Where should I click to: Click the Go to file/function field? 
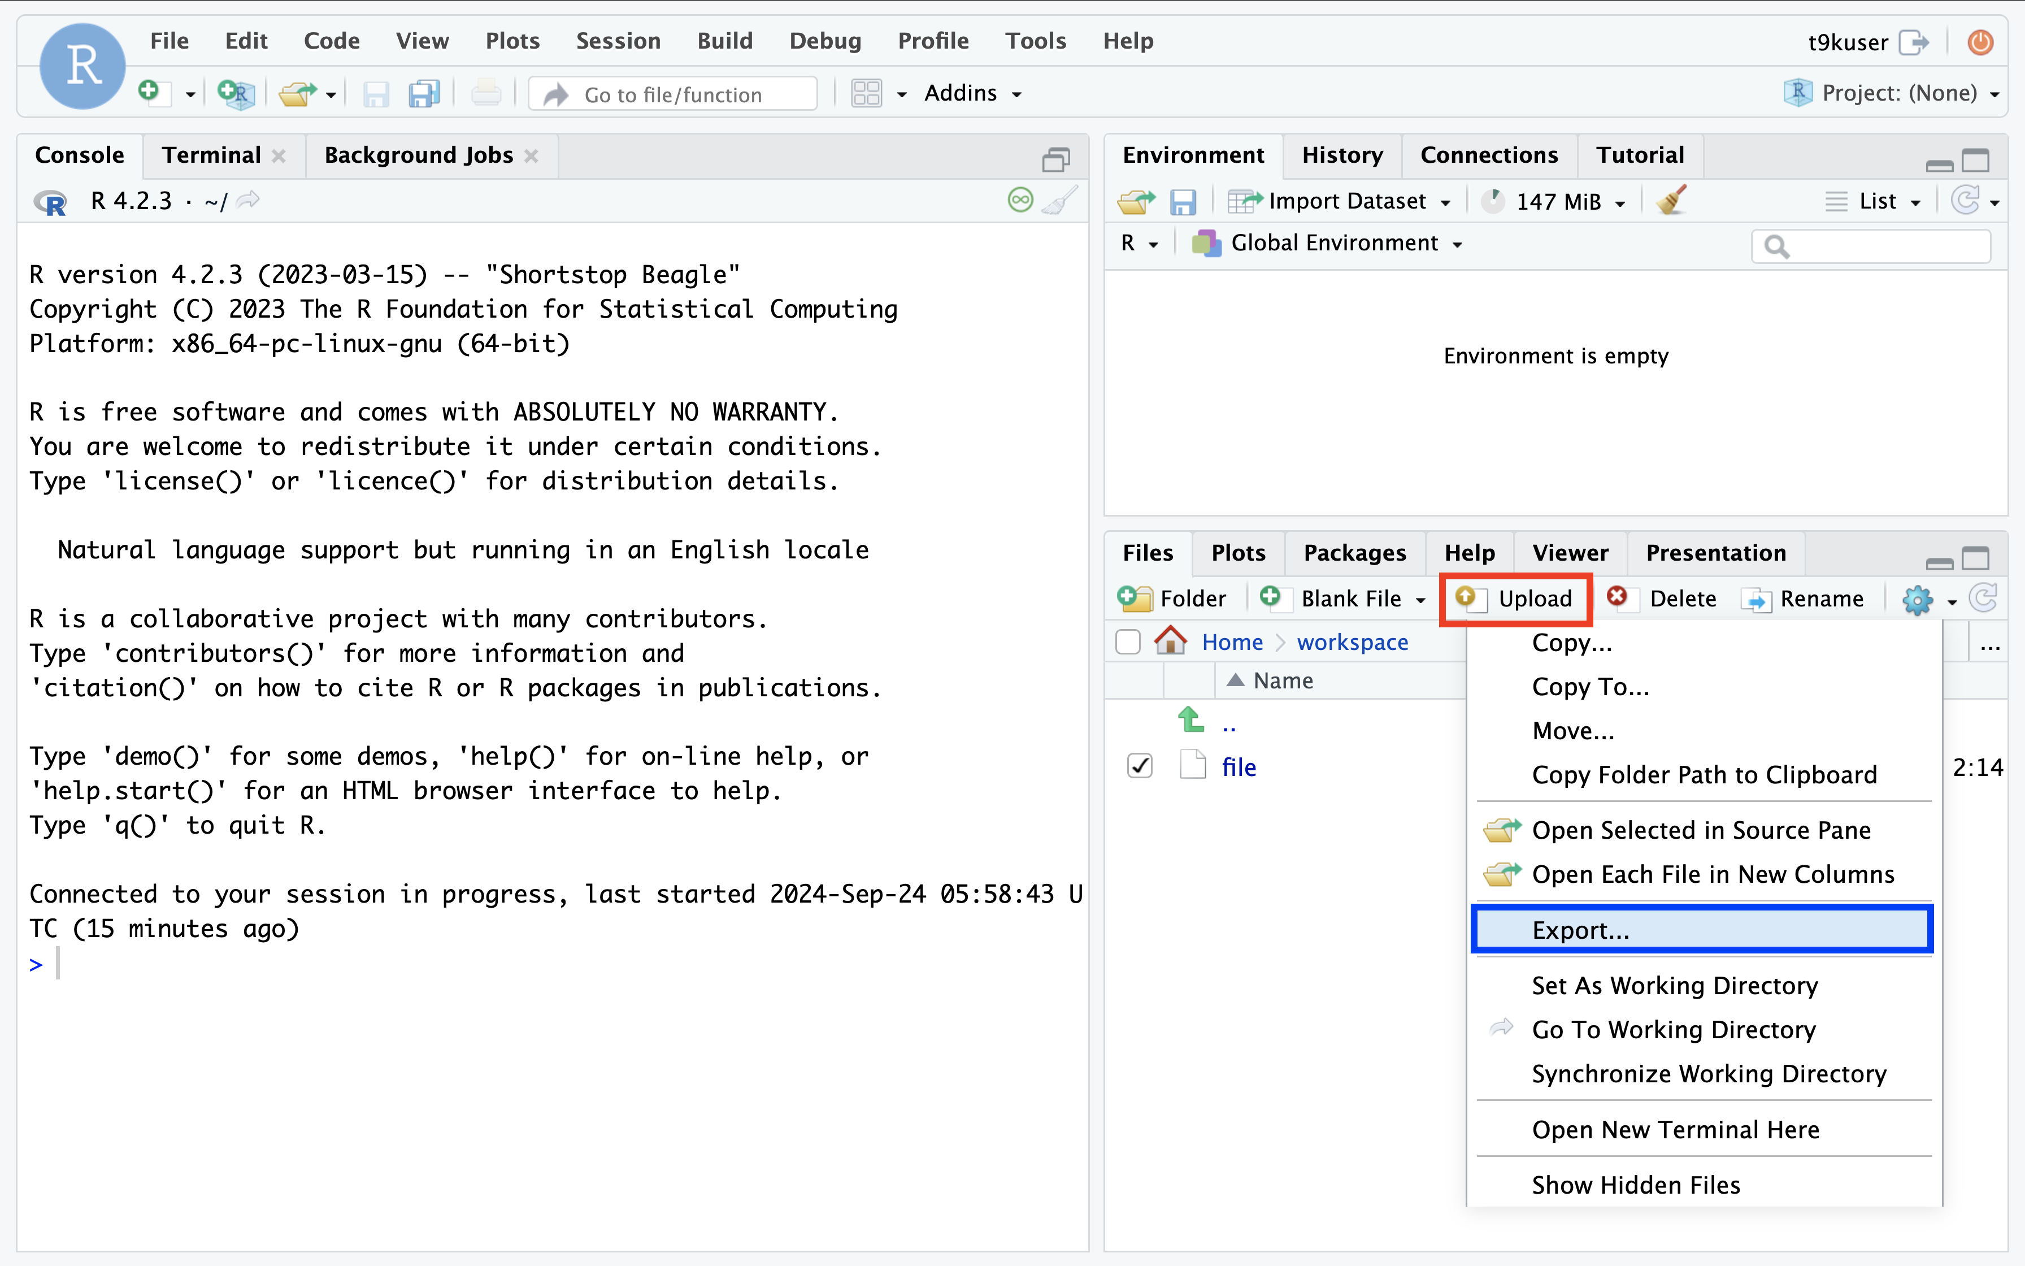(x=673, y=94)
